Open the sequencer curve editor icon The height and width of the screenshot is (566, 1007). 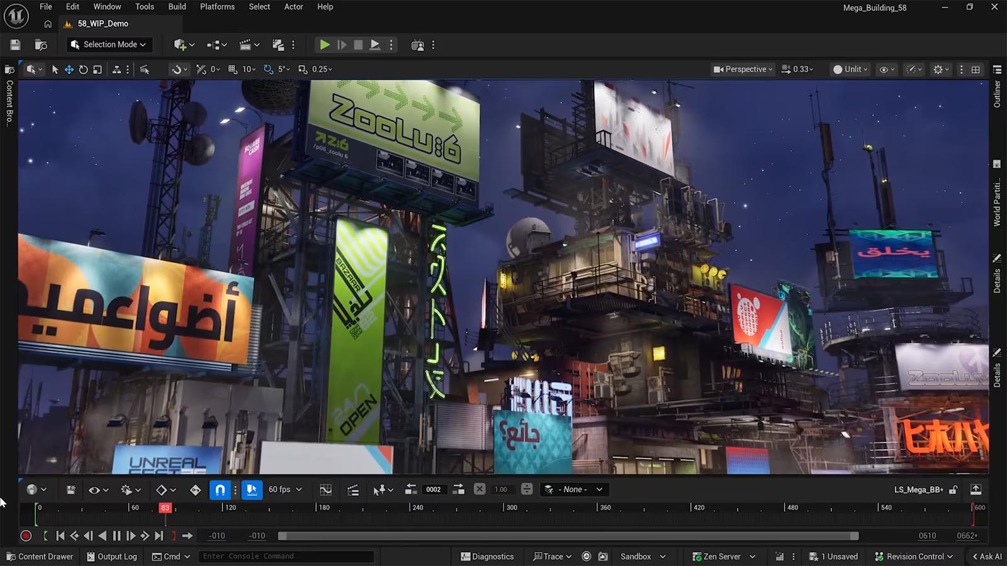(325, 490)
